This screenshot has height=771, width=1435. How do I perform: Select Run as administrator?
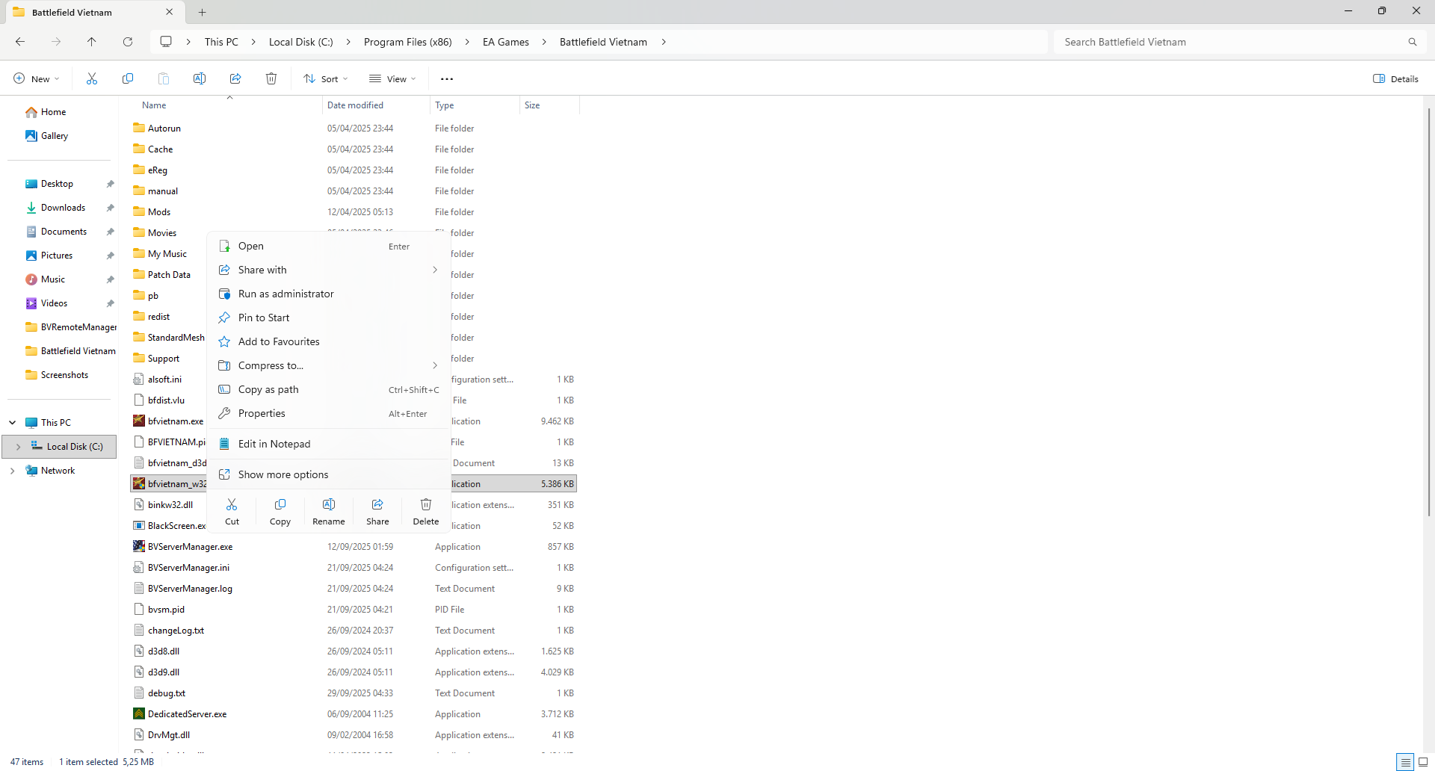coord(286,294)
